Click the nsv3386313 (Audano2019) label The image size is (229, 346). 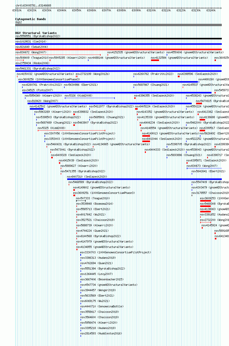[x=98, y=258]
